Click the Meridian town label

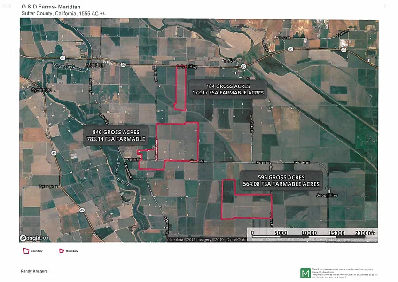(x=95, y=65)
